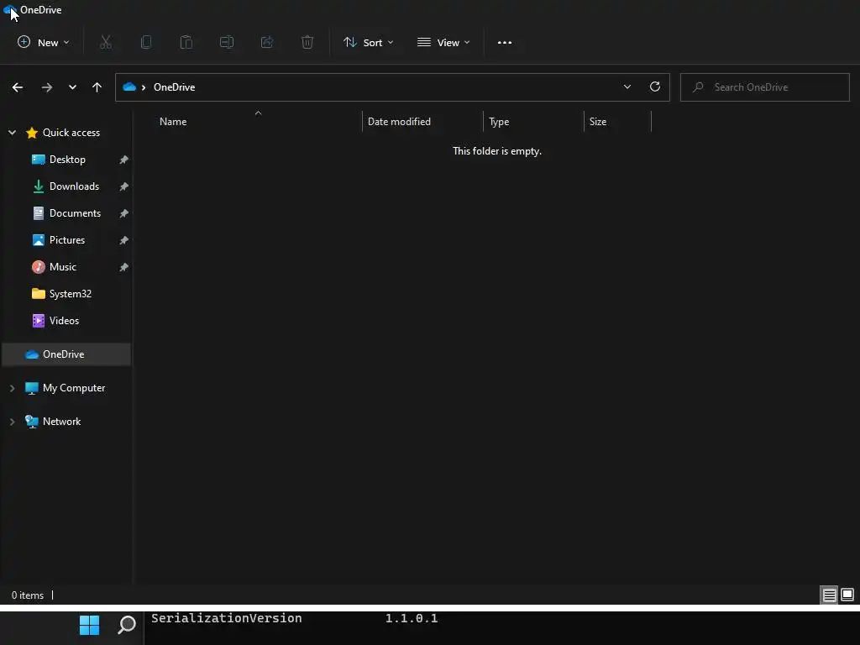This screenshot has width=860, height=645.
Task: Unpin Music using its pin icon
Action: click(124, 267)
